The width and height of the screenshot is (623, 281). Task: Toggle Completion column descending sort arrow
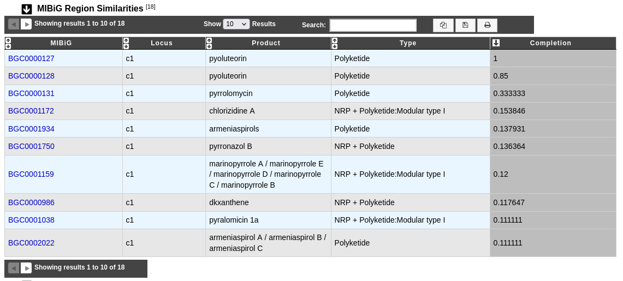(x=496, y=43)
